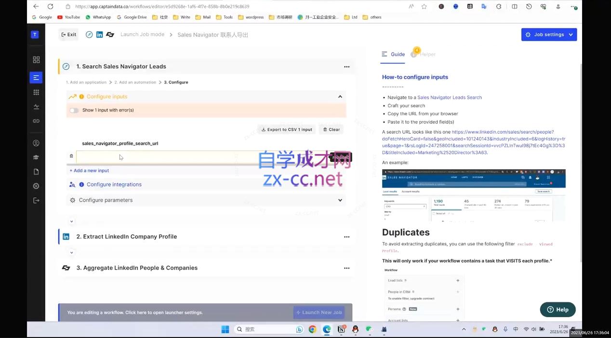Viewport: 611px width, 338px height.
Task: Open the link integrations icon in sidebar
Action: (x=36, y=121)
